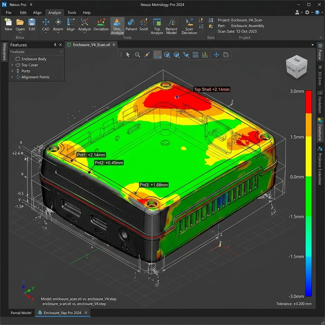Click the blue help question icon
The width and height of the screenshot is (325, 325).
[317, 12]
